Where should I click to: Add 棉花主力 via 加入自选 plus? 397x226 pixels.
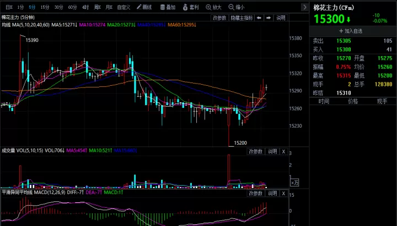351,31
